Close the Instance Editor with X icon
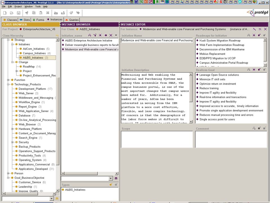Screen dimensions: 270x203 265,29
